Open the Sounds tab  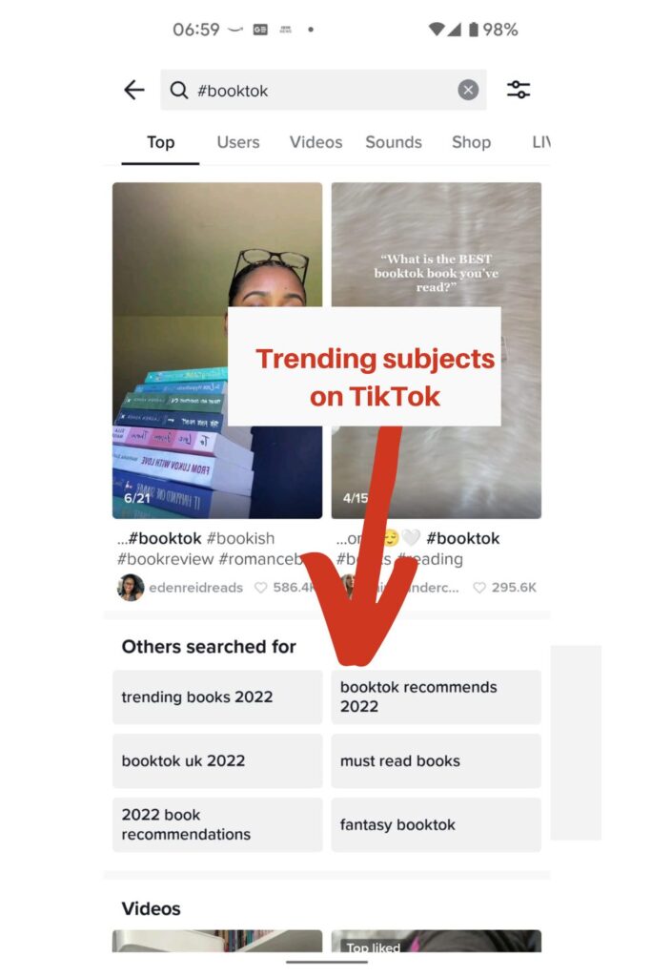(394, 142)
